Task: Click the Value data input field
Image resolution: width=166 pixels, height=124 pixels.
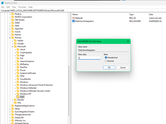Action: (x=89, y=57)
